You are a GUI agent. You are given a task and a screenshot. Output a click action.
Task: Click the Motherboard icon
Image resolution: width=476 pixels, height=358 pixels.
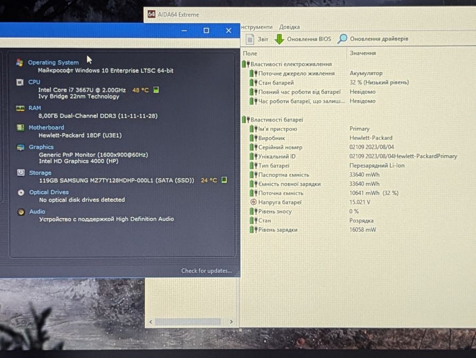tap(20, 127)
